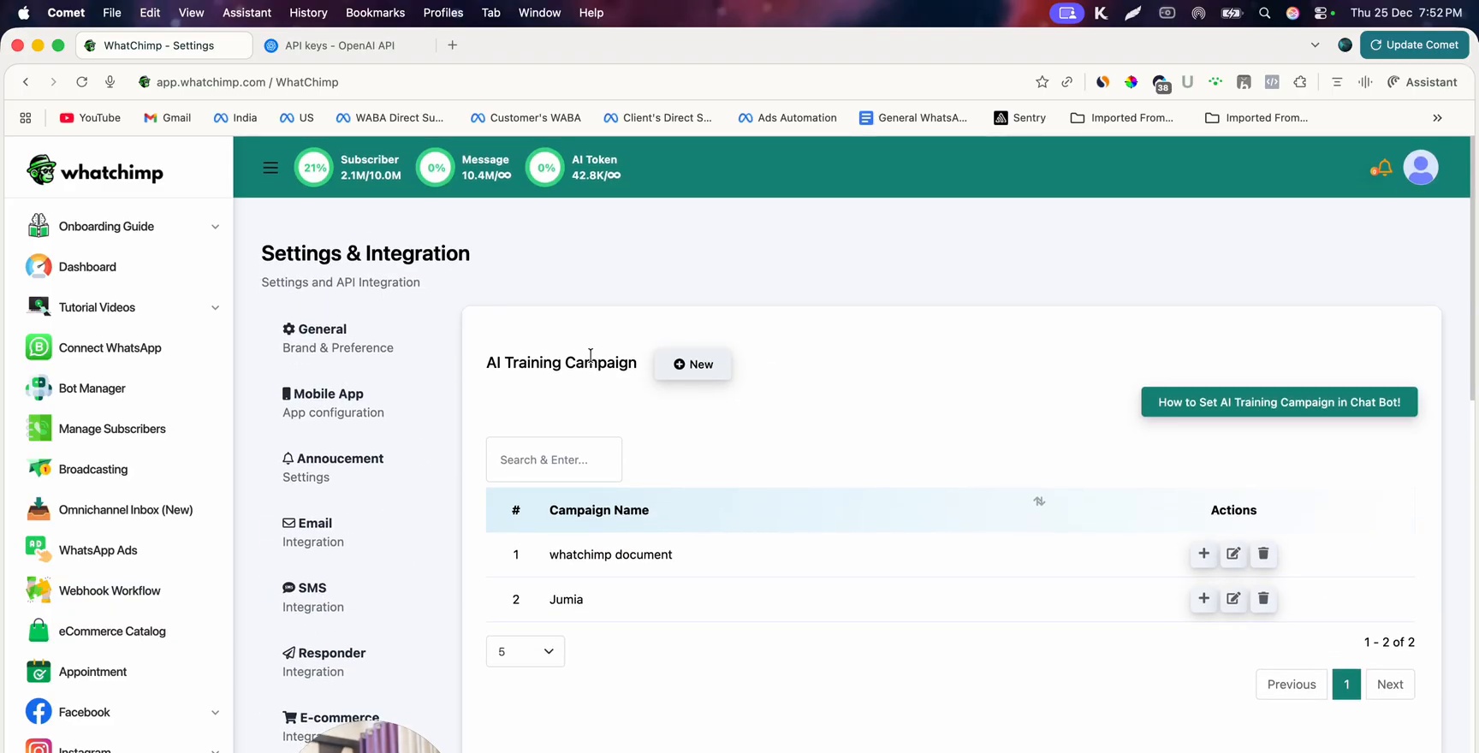Screen dimensions: 1479x753
Task: Open the Bookmarks menu
Action: coord(375,13)
